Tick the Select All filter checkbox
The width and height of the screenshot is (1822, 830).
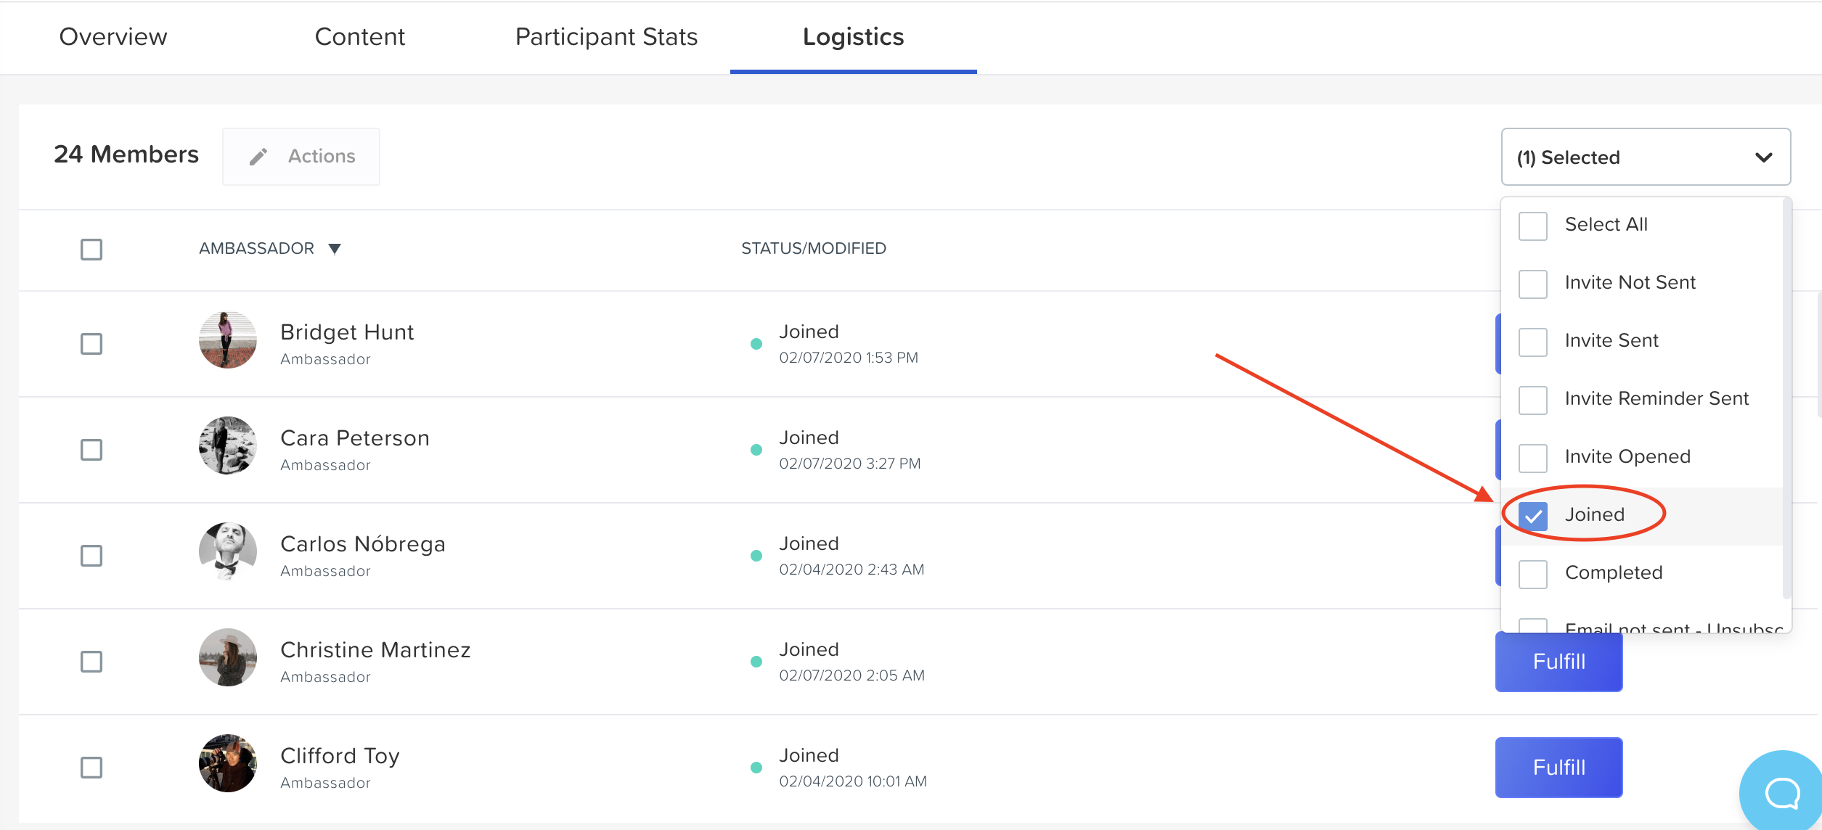[1532, 226]
